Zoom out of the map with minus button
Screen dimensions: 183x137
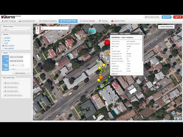(37, 32)
